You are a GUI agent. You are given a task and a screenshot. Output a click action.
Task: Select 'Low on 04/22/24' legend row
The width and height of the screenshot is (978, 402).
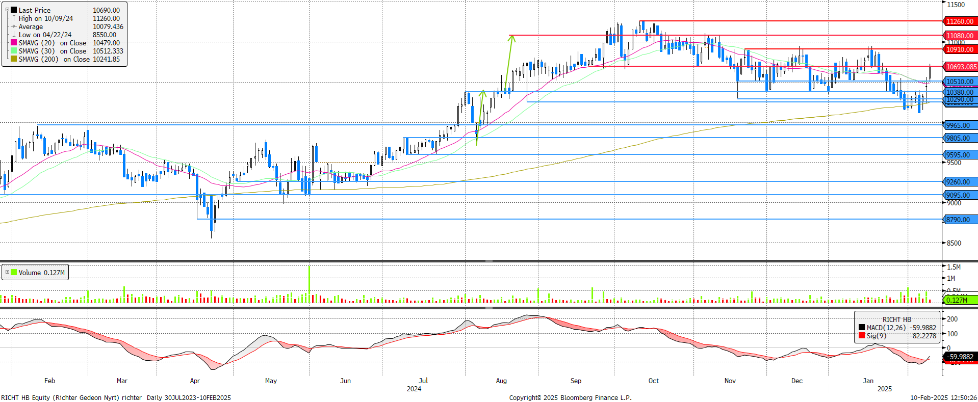[45, 35]
